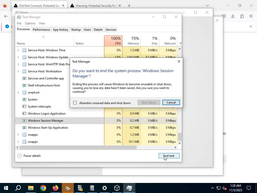Click the Shell Infrastructure Host icon

point(24,85)
